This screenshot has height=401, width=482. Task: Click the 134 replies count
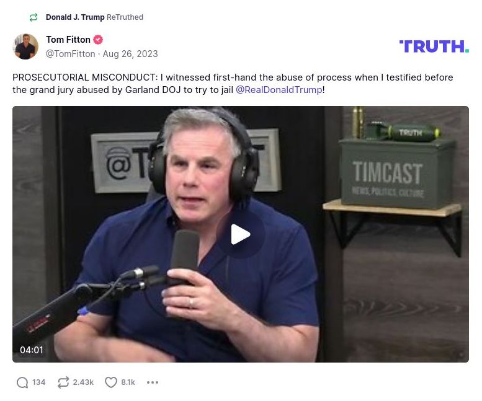(38, 382)
